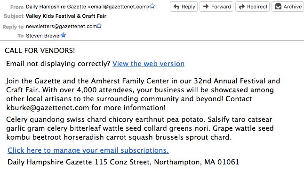Click recipient name Steven Brewer

click(43, 36)
